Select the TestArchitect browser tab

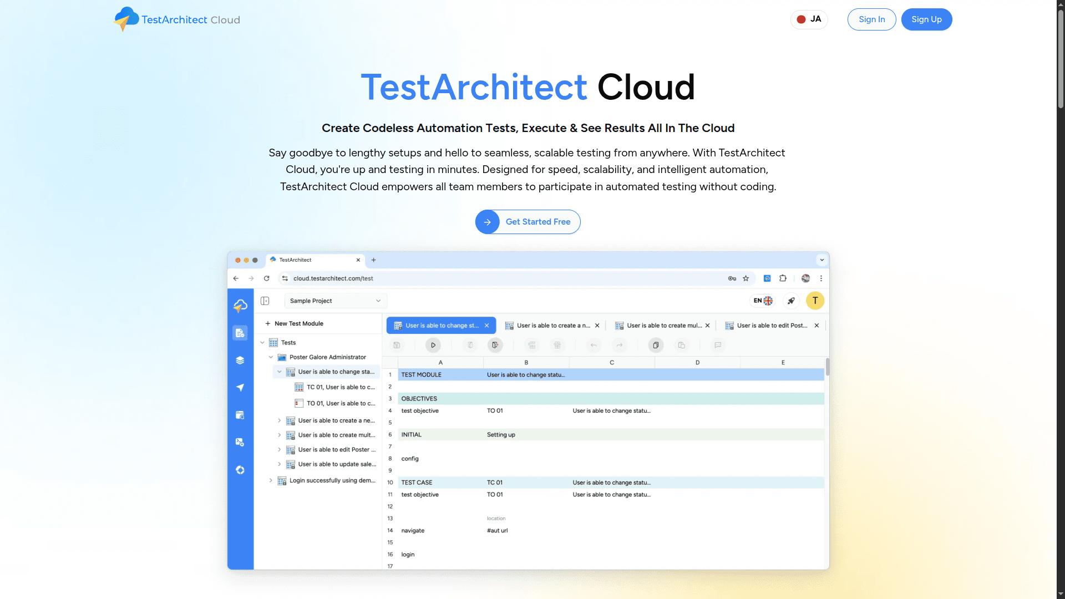coord(315,260)
